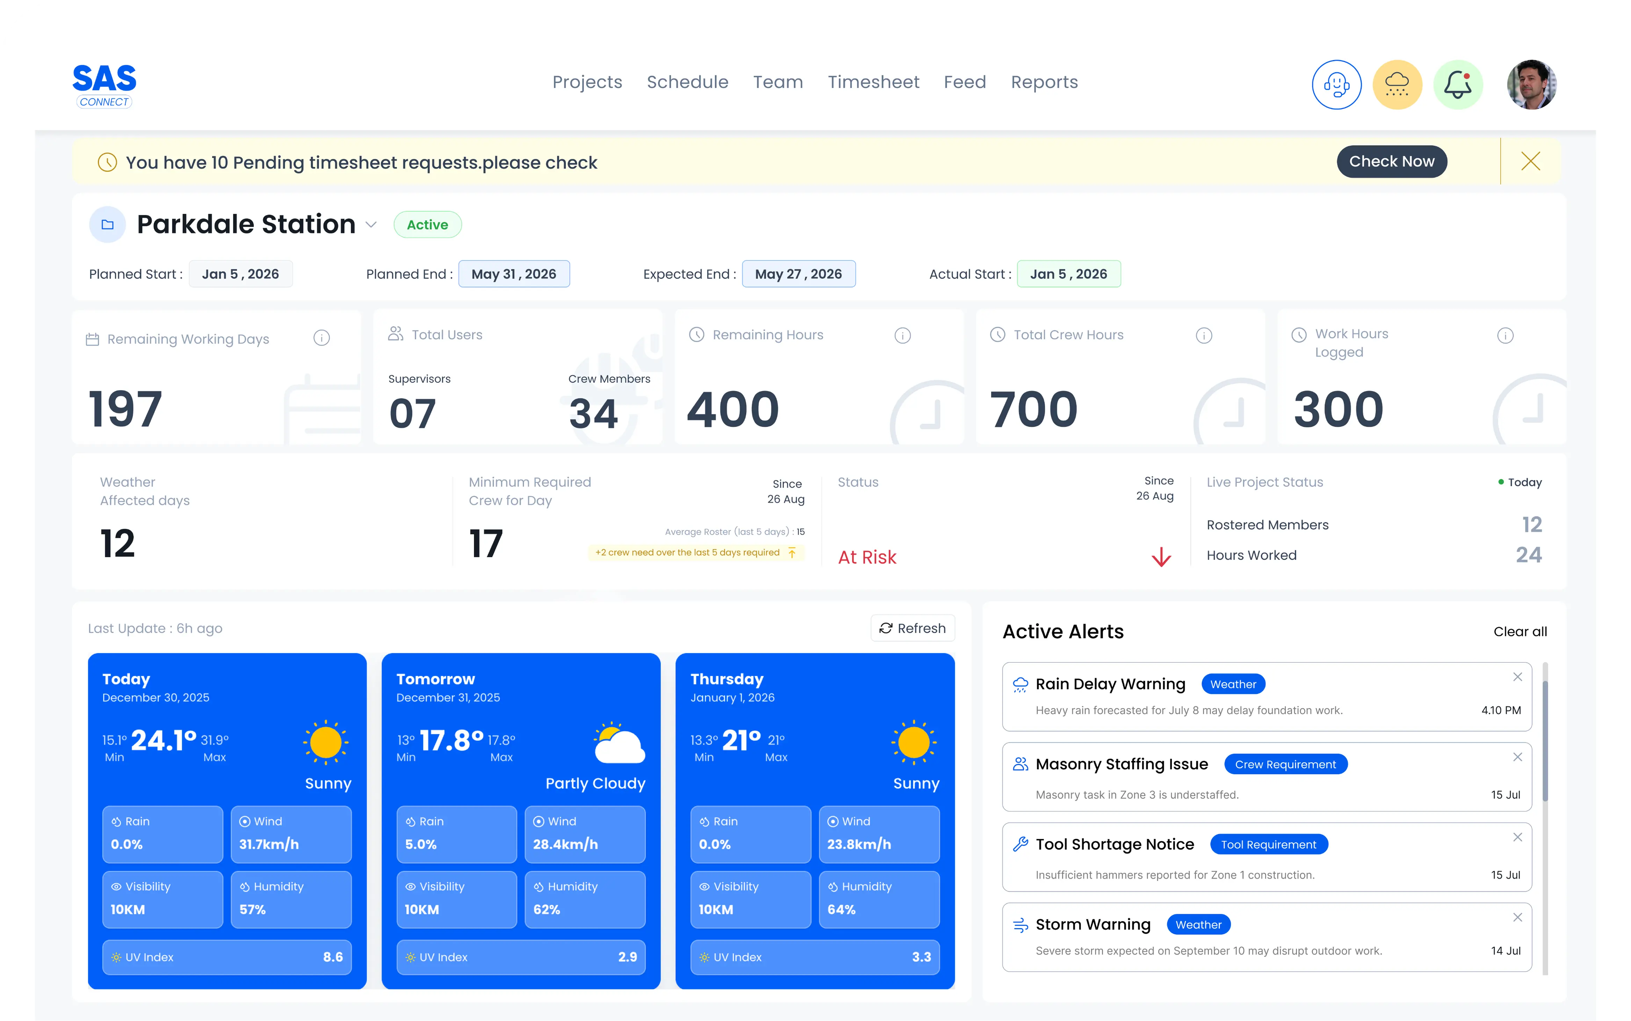Click the Check Now button
Image resolution: width=1631 pixels, height=1021 pixels.
click(1392, 161)
